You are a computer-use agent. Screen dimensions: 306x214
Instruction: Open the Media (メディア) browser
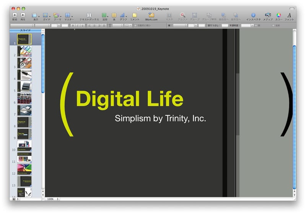[268, 15]
